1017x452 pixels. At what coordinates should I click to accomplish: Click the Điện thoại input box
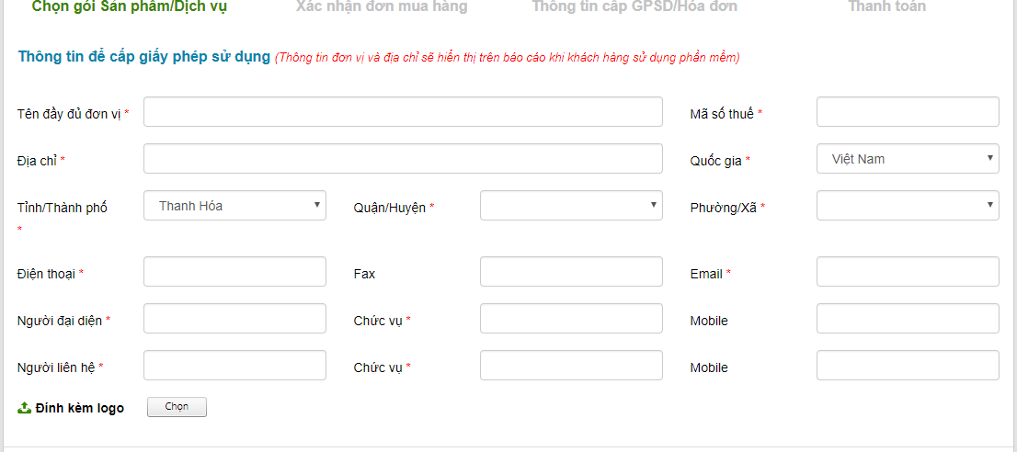tap(234, 271)
